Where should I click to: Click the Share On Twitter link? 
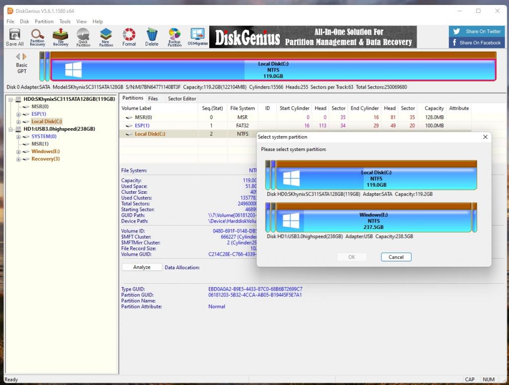coord(477,31)
